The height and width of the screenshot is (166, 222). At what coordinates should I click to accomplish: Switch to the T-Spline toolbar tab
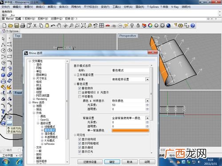tap(10, 31)
